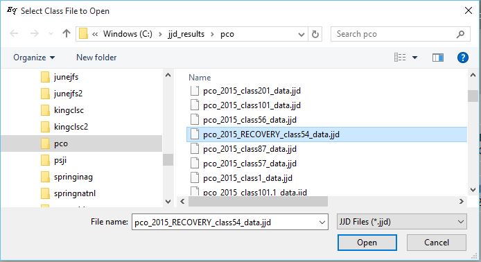Viewport: 481px width, 262px height.
Task: Click the Name column header
Action: click(200, 78)
